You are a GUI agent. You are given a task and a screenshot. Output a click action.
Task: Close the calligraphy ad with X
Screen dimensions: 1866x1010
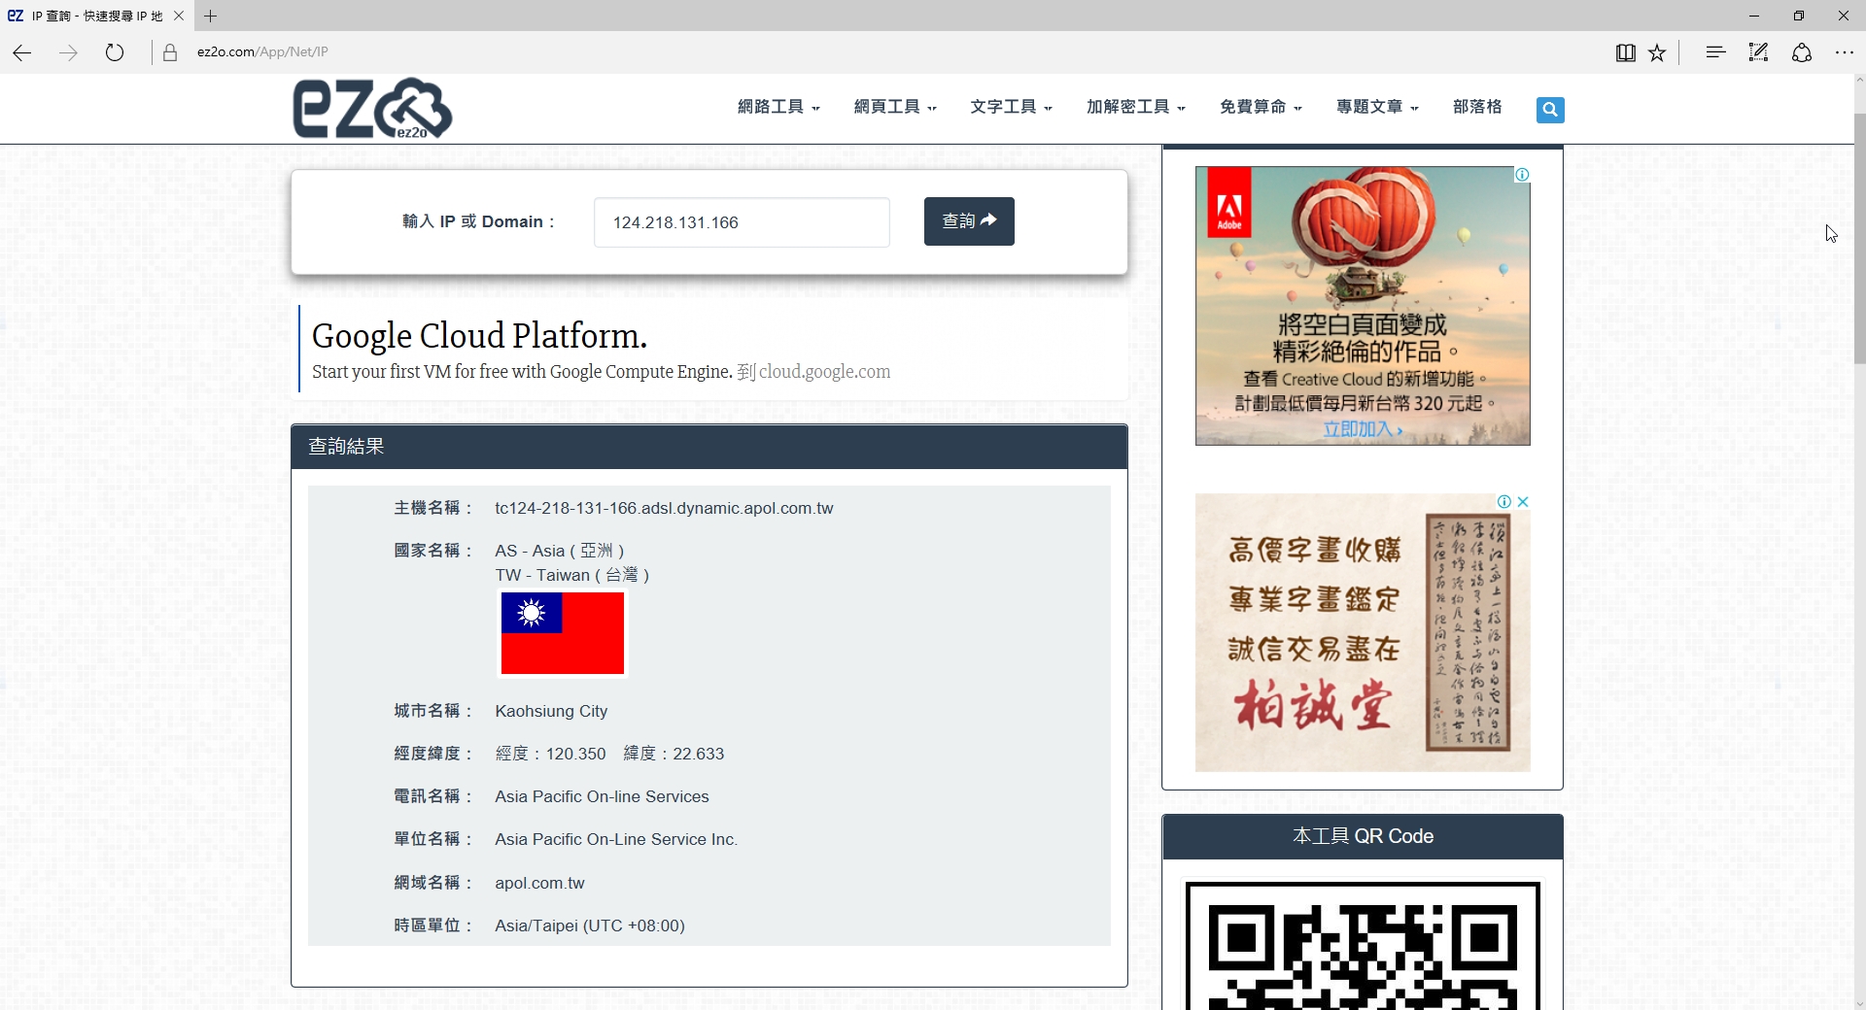pyautogui.click(x=1523, y=502)
